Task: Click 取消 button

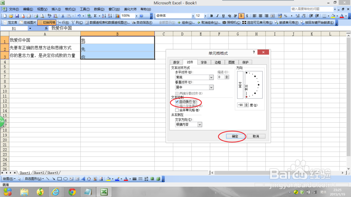Action: 256,136
